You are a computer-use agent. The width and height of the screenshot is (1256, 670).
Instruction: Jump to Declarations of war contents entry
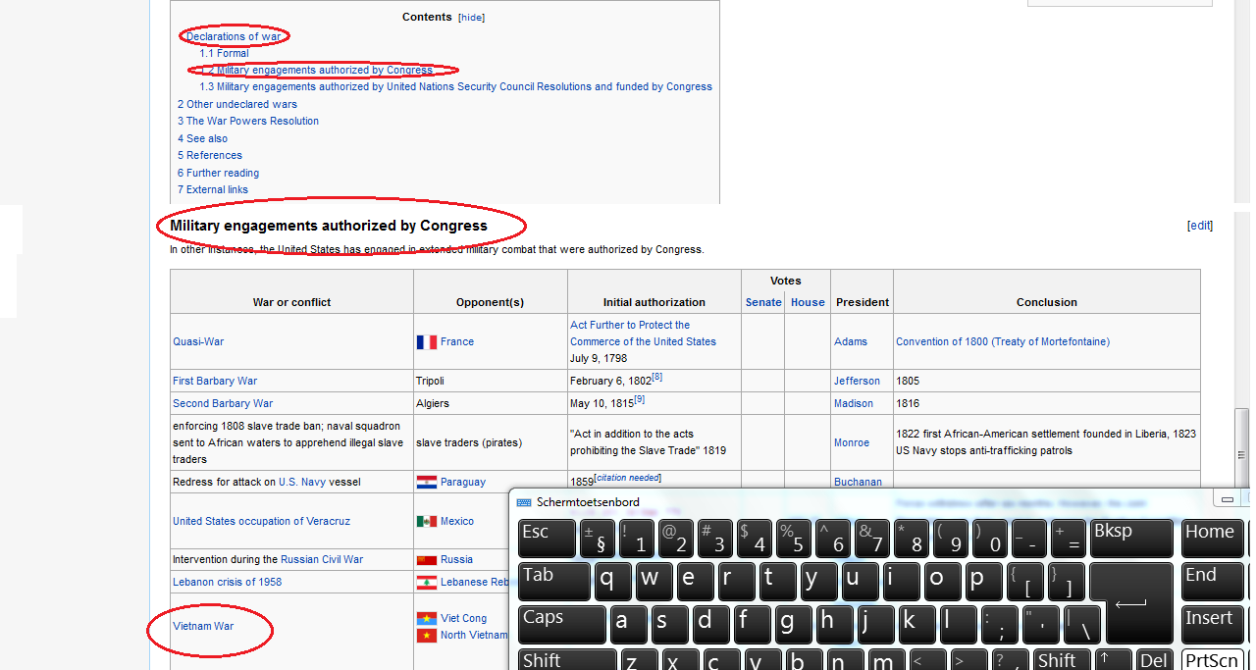point(234,37)
